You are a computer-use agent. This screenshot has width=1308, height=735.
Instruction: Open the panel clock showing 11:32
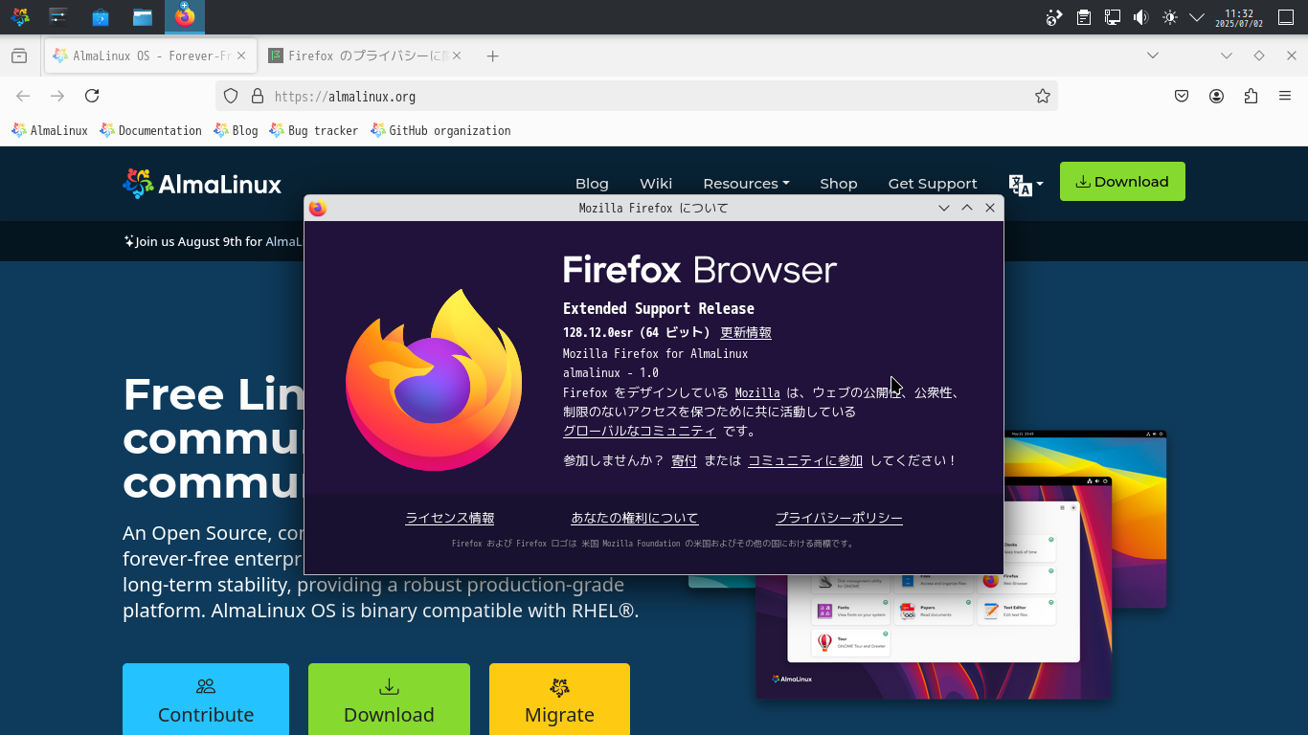point(1239,17)
